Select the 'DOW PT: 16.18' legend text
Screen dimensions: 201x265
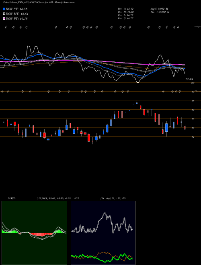16,18
